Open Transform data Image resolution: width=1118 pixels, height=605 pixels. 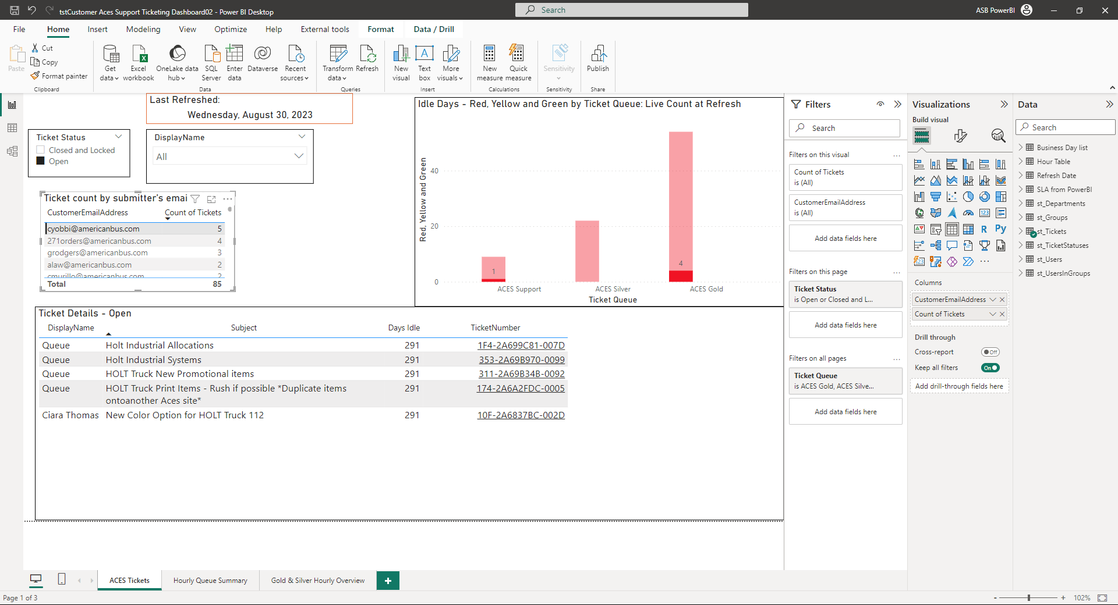(338, 62)
